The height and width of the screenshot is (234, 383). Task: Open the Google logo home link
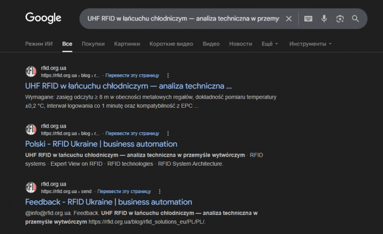(x=43, y=18)
